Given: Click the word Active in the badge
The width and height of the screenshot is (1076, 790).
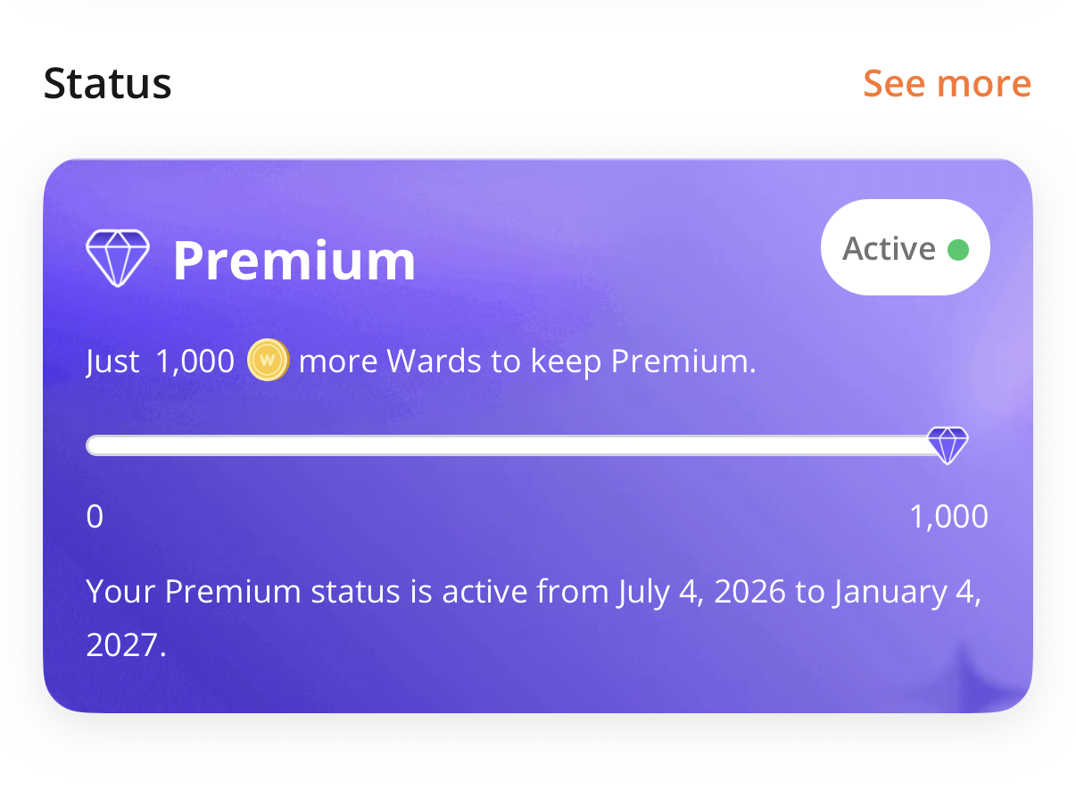Looking at the screenshot, I should [x=890, y=249].
